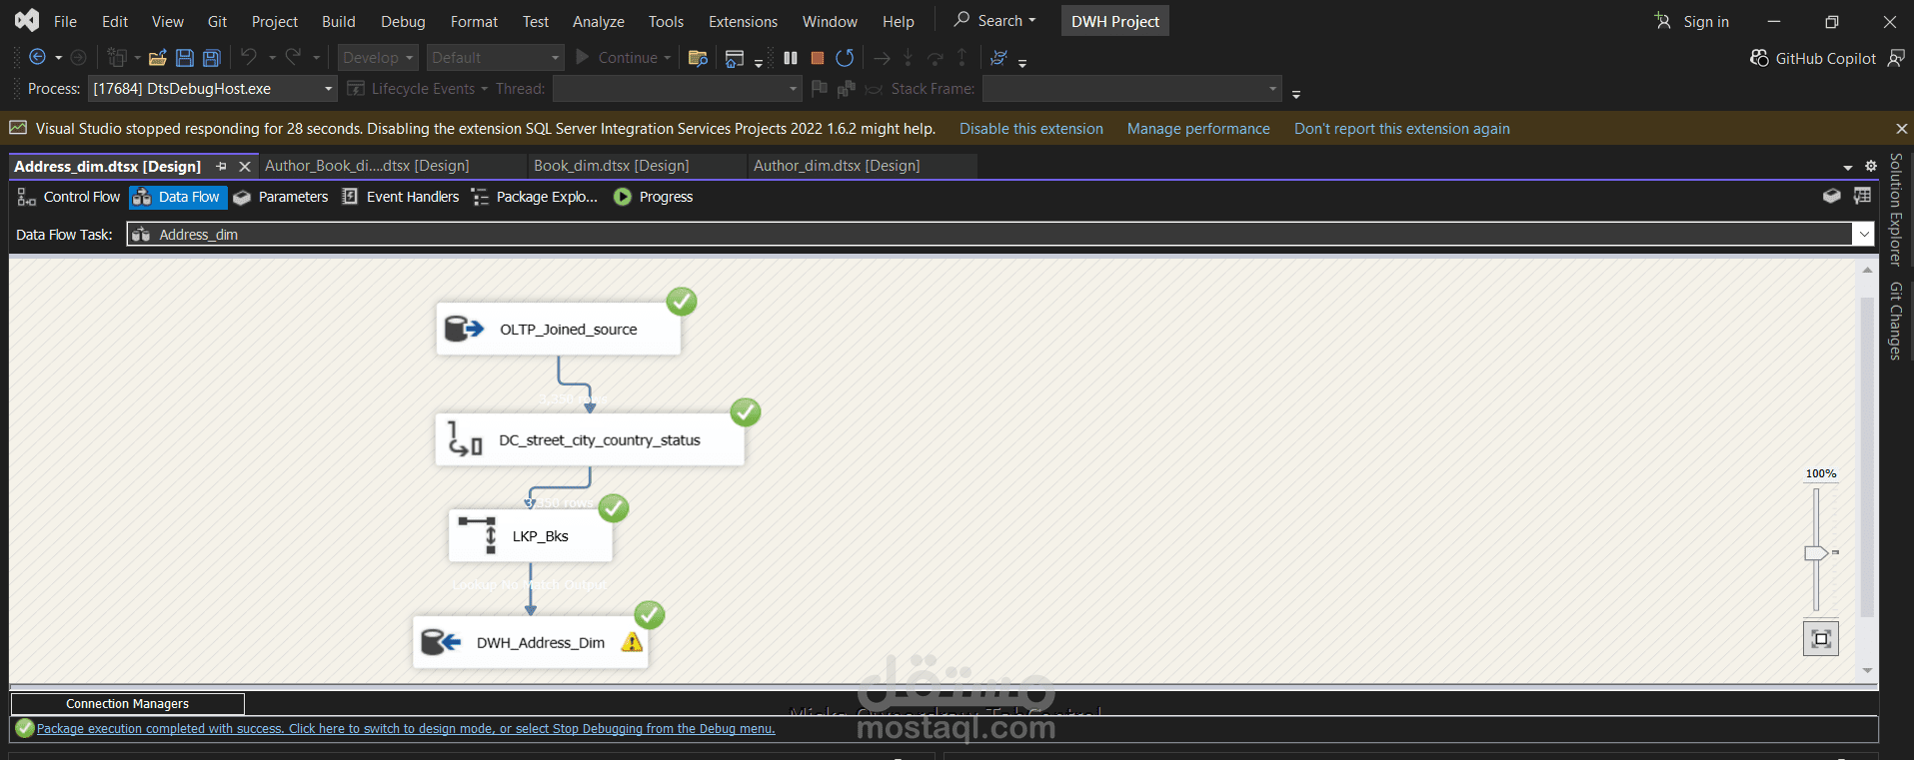Open the Develop configuration dropdown
1914x760 pixels.
[378, 58]
